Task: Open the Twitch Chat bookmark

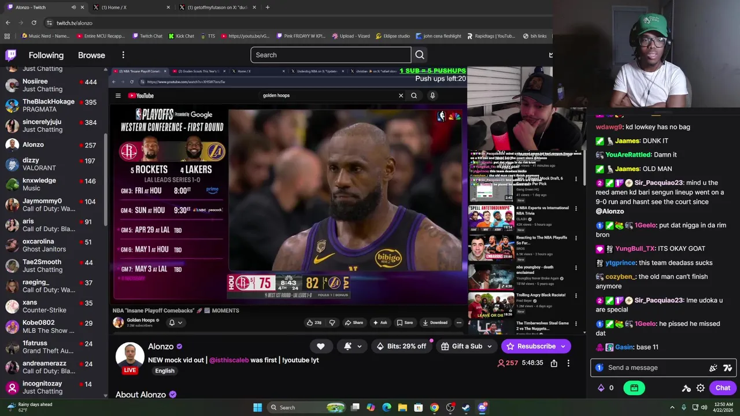Action: [147, 36]
